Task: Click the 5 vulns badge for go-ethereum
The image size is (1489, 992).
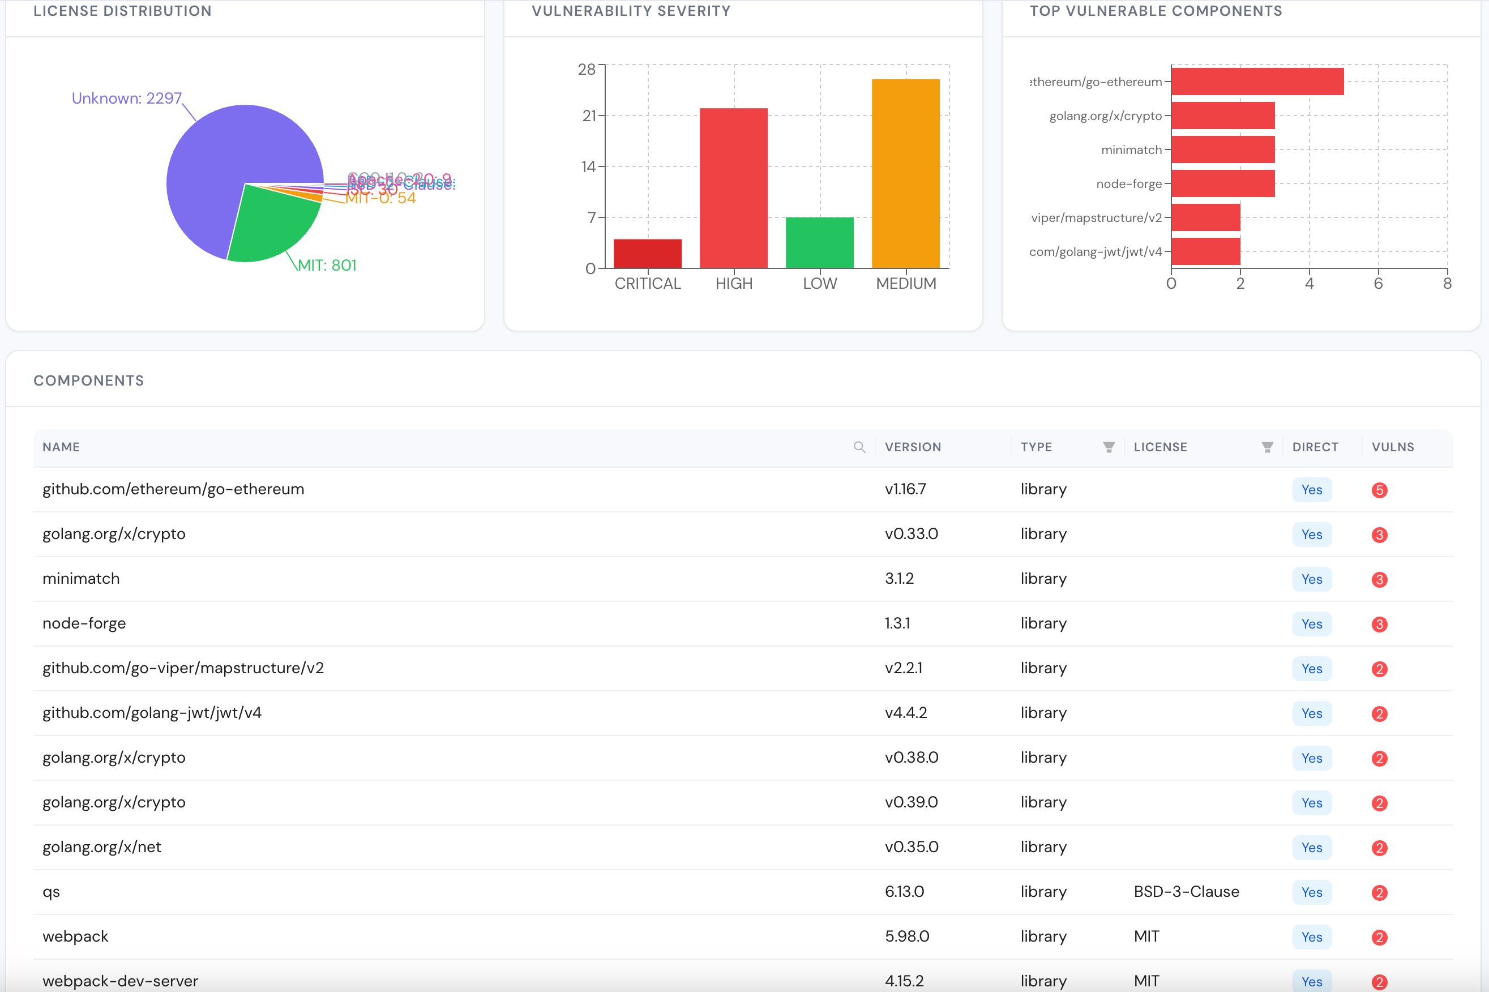Action: coord(1379,490)
